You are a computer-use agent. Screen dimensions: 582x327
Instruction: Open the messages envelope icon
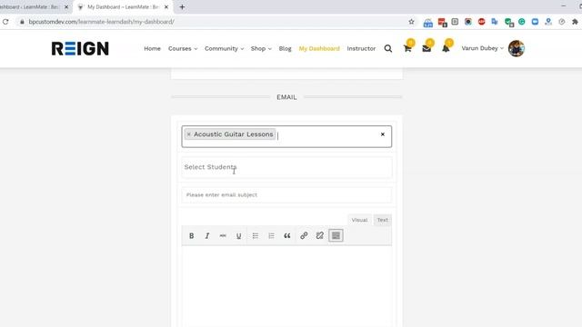click(x=426, y=48)
